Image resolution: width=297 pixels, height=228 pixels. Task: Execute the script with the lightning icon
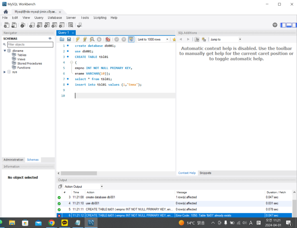(x=78, y=39)
